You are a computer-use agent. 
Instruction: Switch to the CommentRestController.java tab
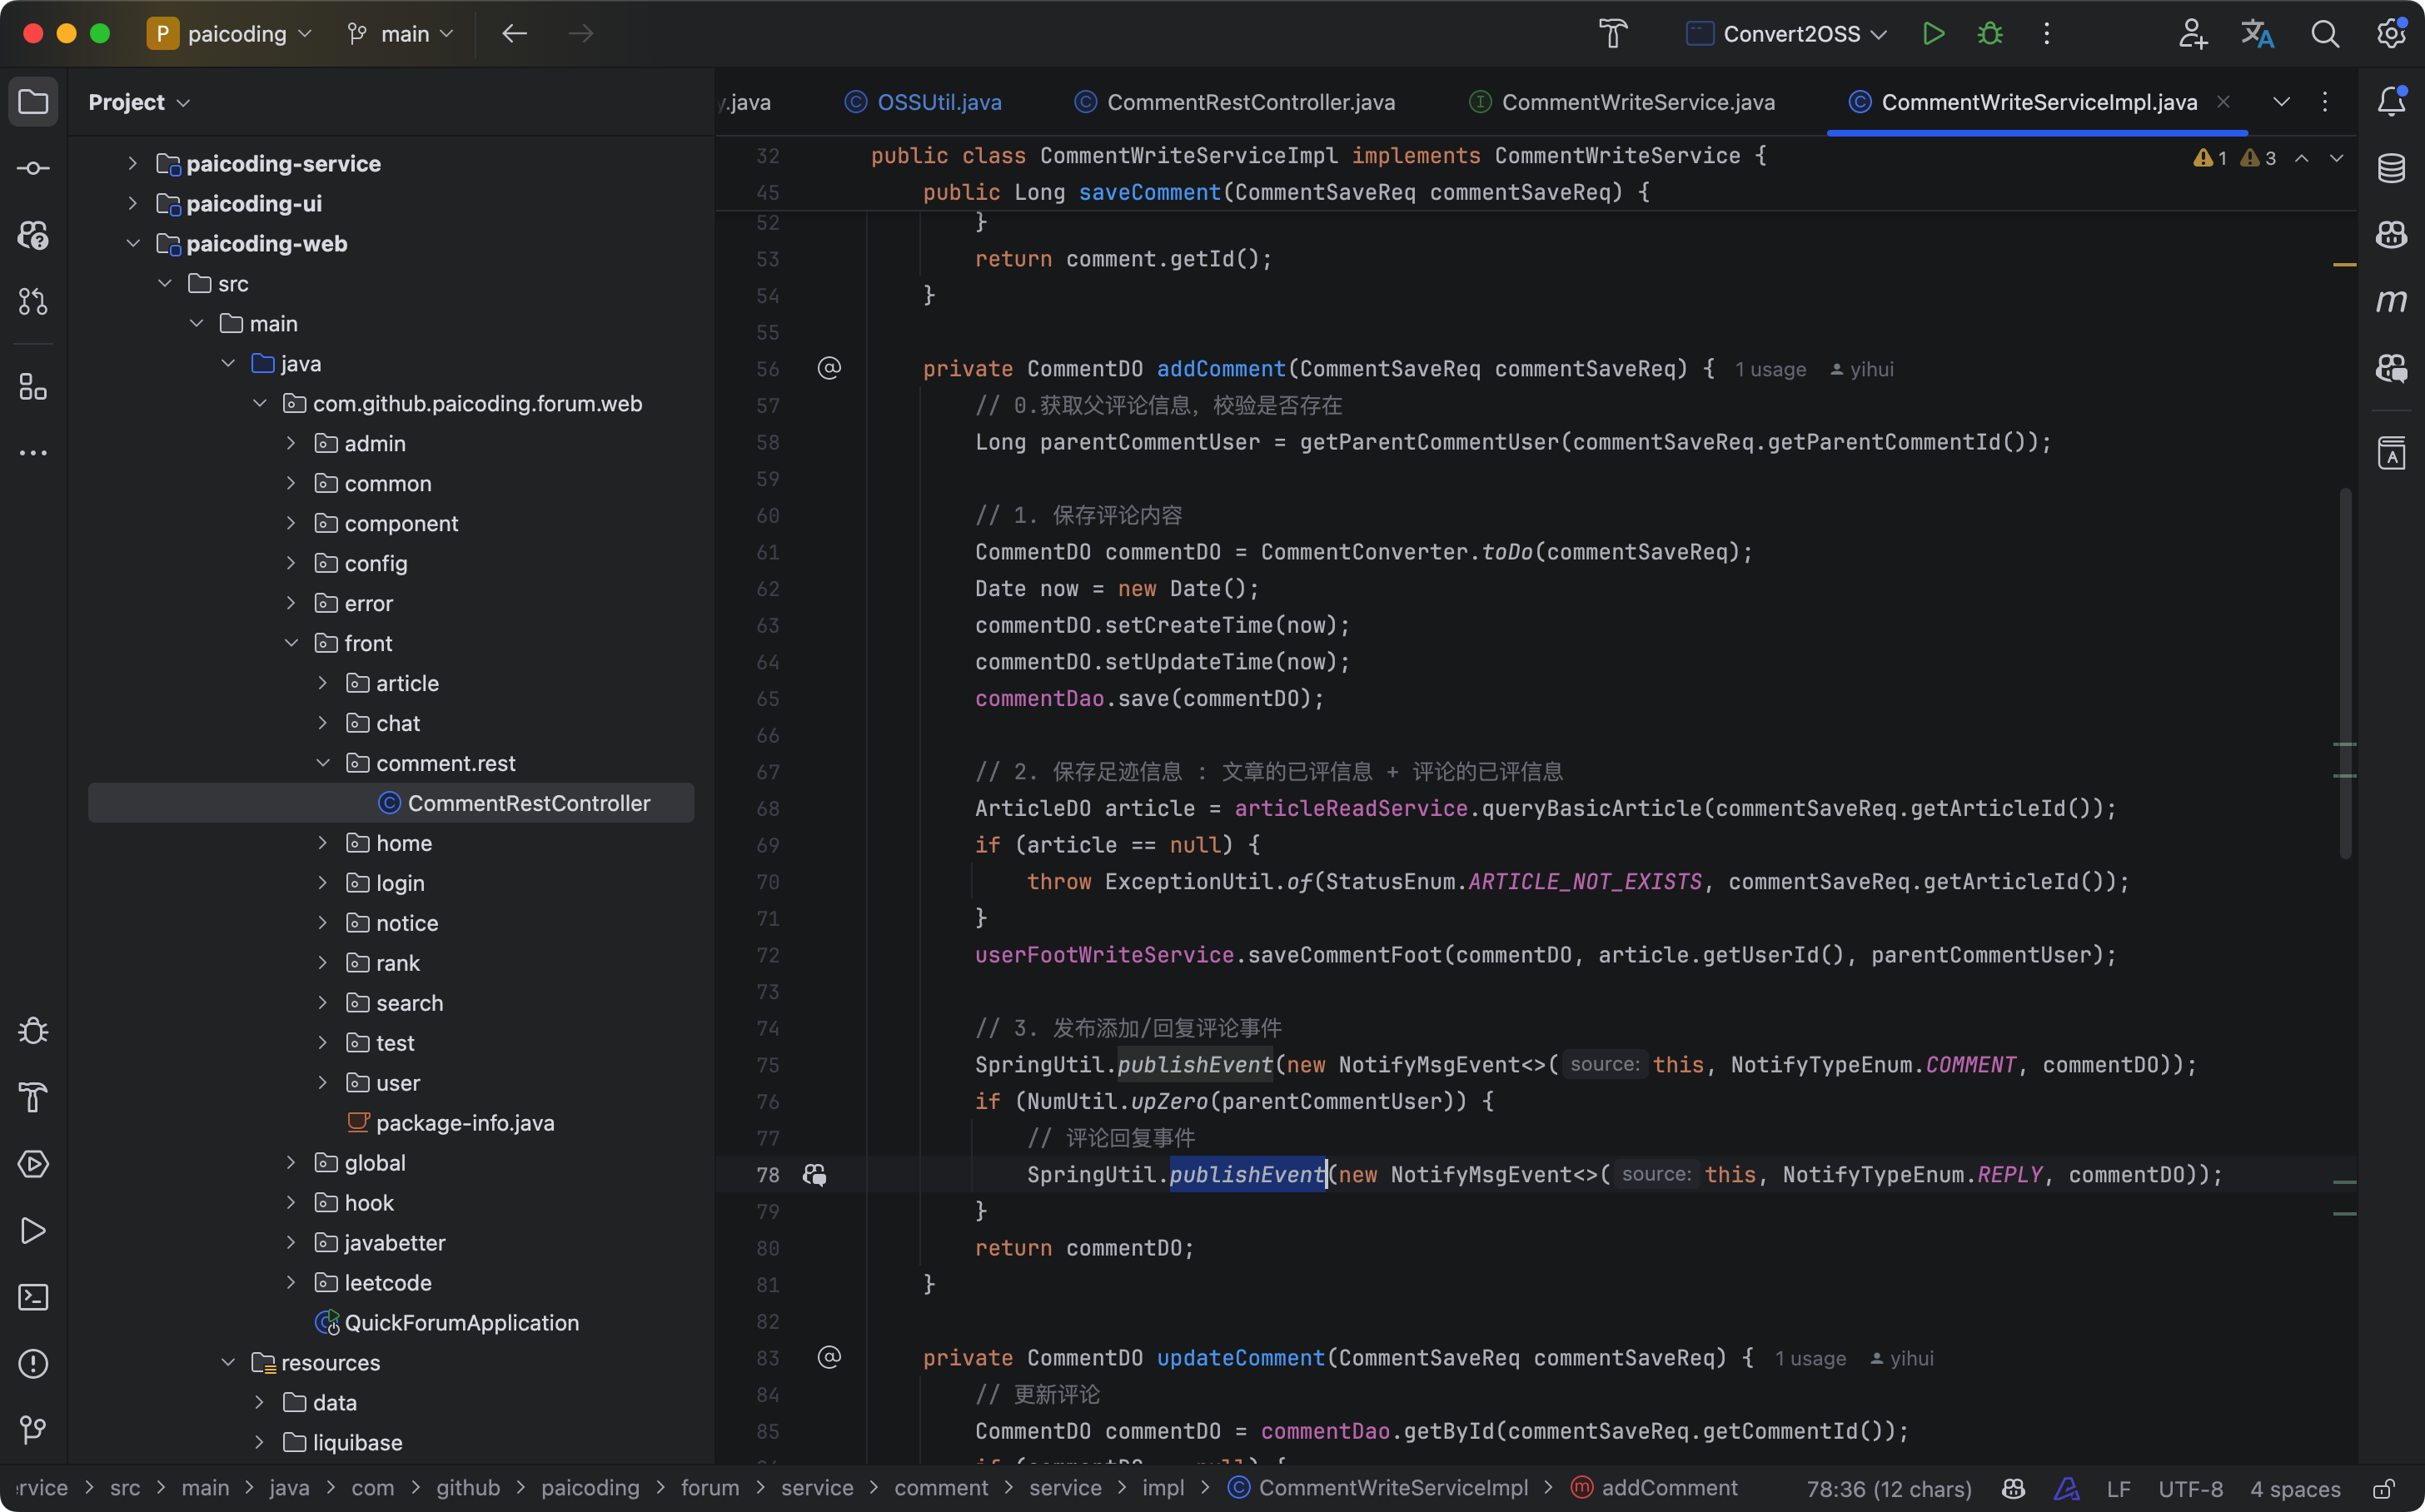pos(1235,102)
